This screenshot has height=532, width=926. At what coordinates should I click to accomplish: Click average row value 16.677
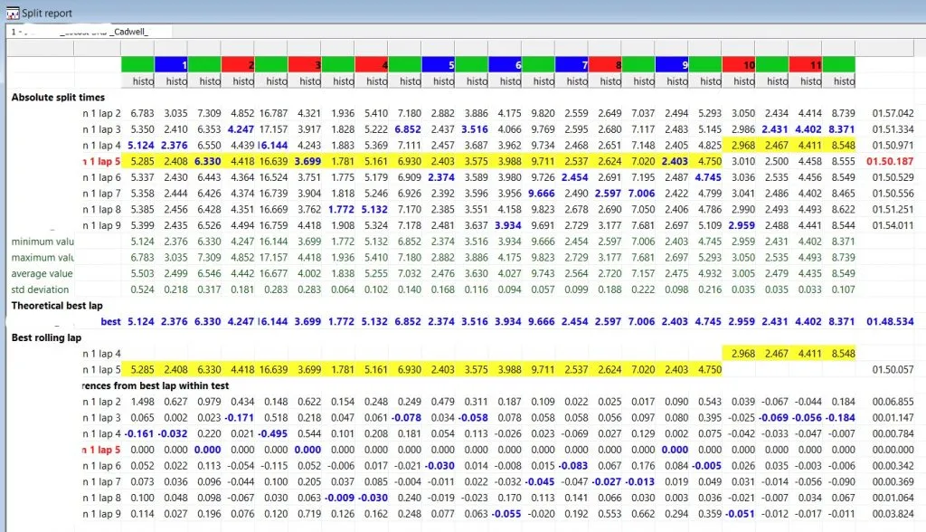tap(273, 273)
